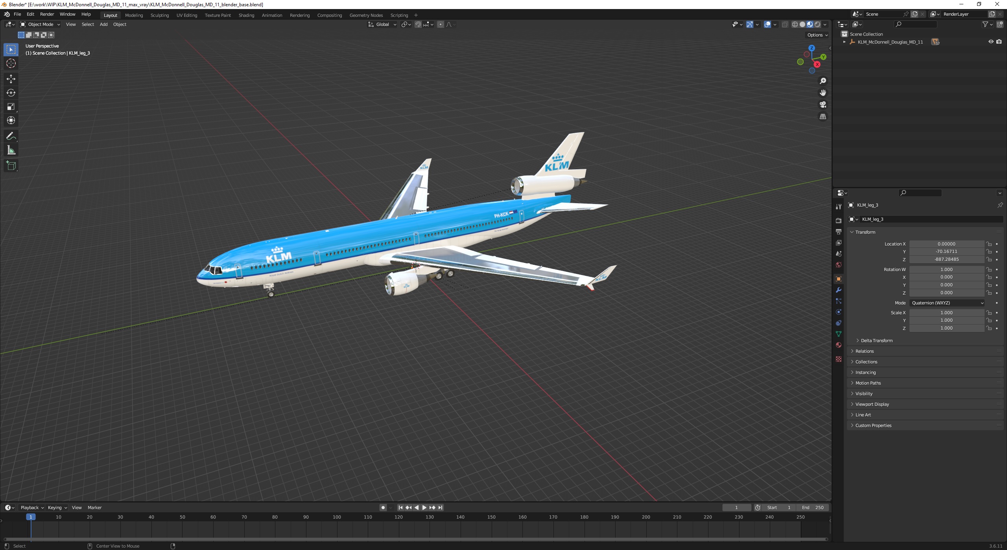Open the Render menu
This screenshot has width=1007, height=550.
pyautogui.click(x=47, y=14)
